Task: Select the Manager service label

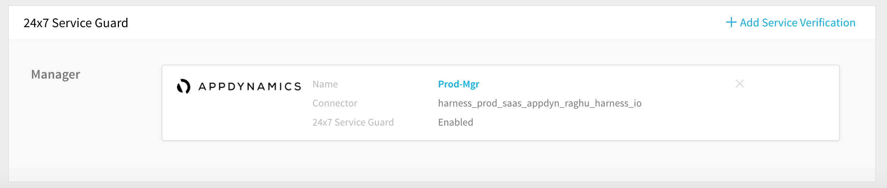Action: (x=55, y=74)
